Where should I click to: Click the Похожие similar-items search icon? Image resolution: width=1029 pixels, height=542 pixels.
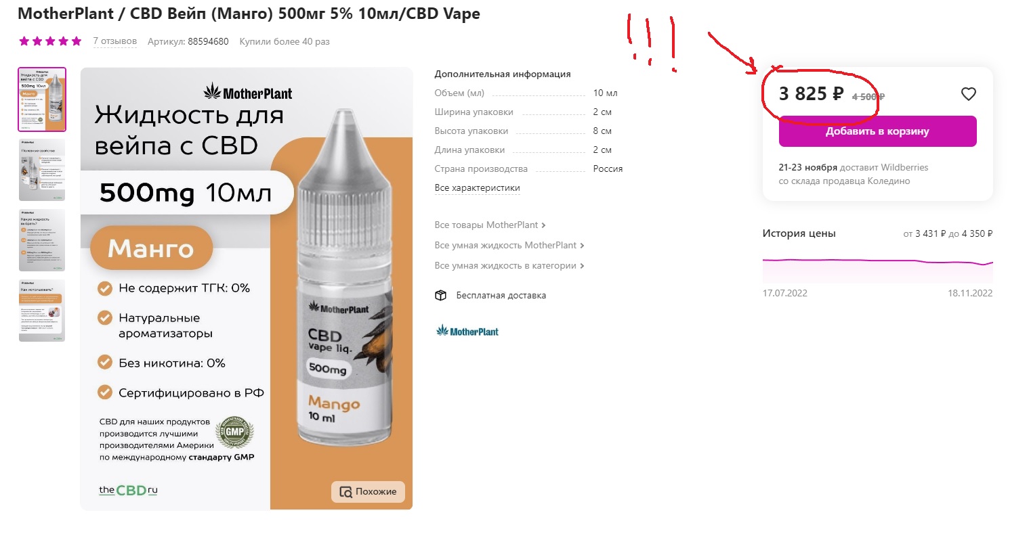pos(345,492)
